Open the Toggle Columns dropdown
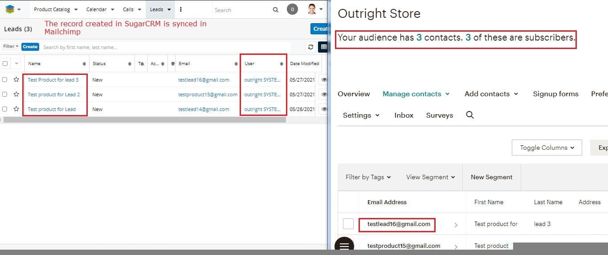 point(547,148)
